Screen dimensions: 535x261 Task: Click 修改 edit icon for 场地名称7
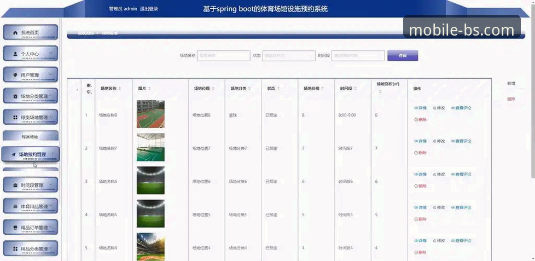coord(439,141)
